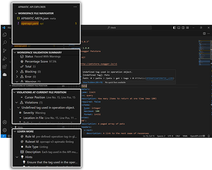Collapse WORKSPACE FILE NAVIGATOR section

16,13
